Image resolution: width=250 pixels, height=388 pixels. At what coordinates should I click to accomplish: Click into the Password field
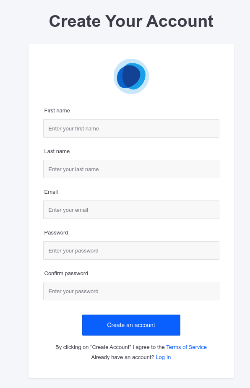click(131, 250)
